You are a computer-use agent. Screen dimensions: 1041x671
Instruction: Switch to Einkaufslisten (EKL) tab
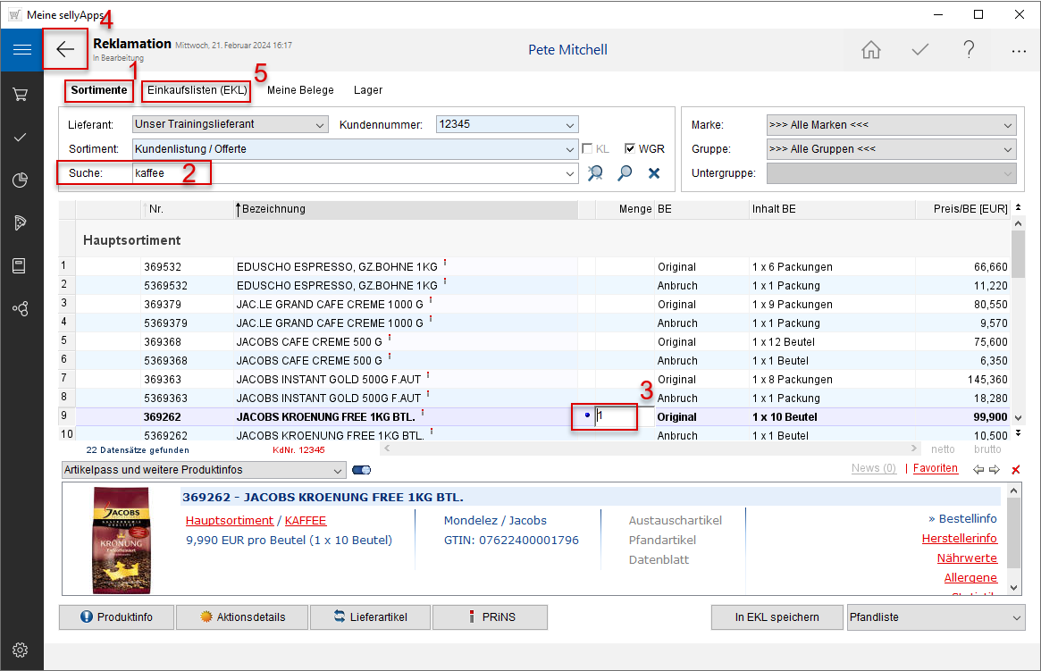[197, 90]
